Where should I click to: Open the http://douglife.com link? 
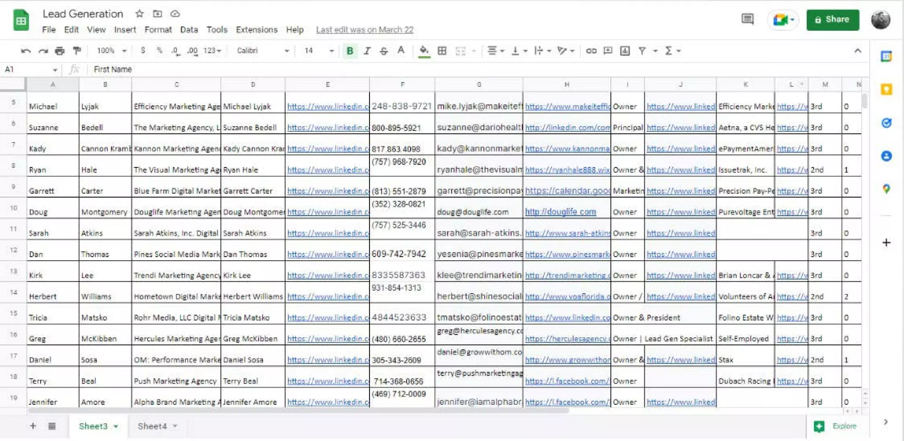point(560,212)
